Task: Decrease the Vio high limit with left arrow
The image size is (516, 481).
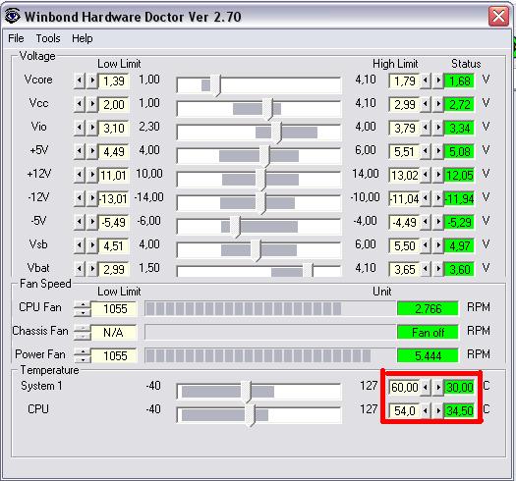Action: [426, 128]
